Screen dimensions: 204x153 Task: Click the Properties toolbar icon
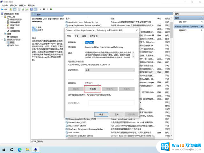(x=19, y=9)
